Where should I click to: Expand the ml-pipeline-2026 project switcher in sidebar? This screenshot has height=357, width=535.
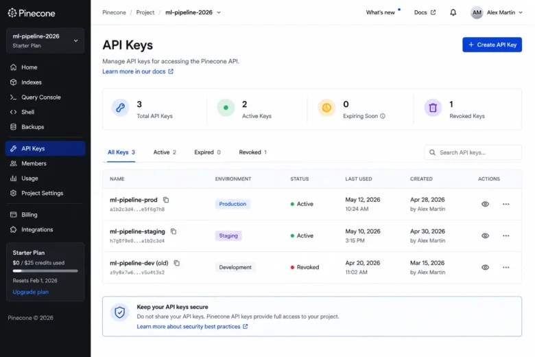[45, 41]
